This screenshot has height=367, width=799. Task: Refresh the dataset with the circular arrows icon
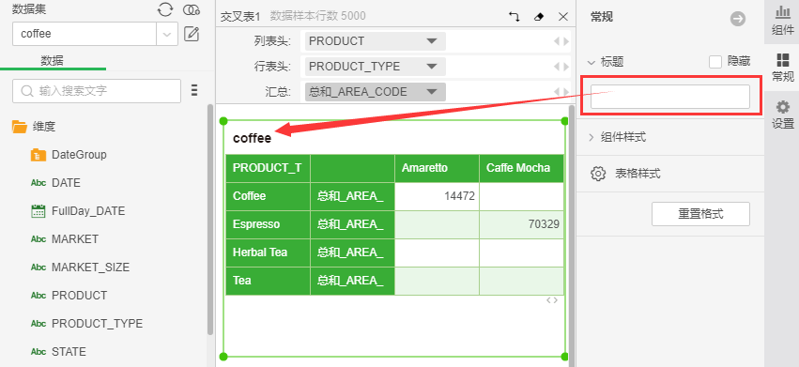click(x=165, y=9)
